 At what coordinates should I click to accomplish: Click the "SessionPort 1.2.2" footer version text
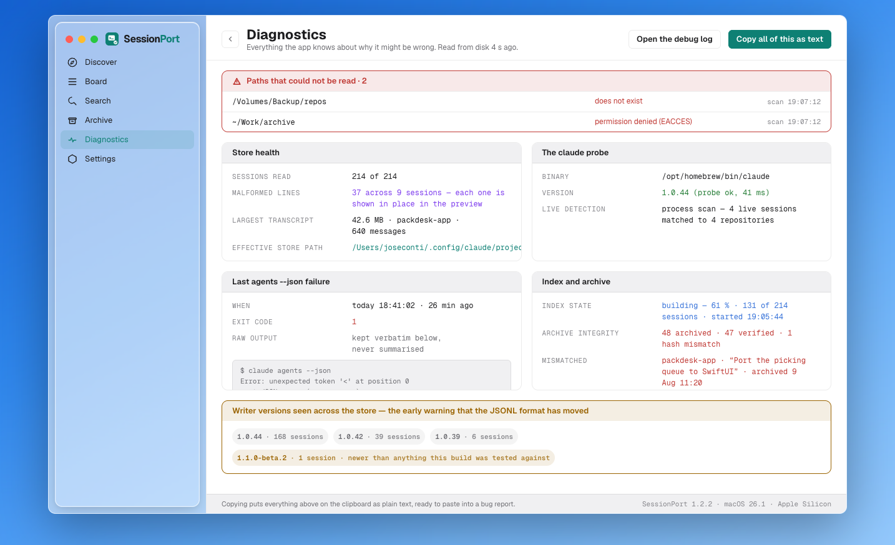point(677,504)
